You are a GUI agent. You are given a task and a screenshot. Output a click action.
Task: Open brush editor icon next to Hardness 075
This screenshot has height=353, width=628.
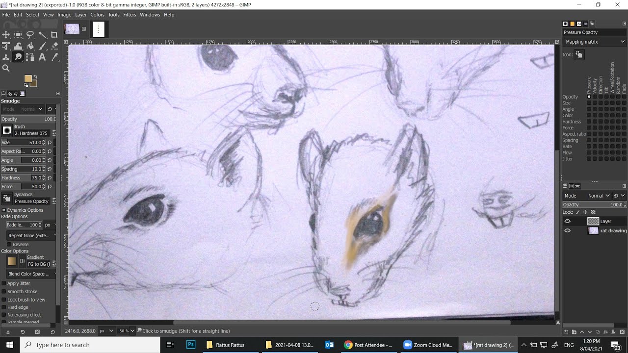pyautogui.click(x=54, y=133)
